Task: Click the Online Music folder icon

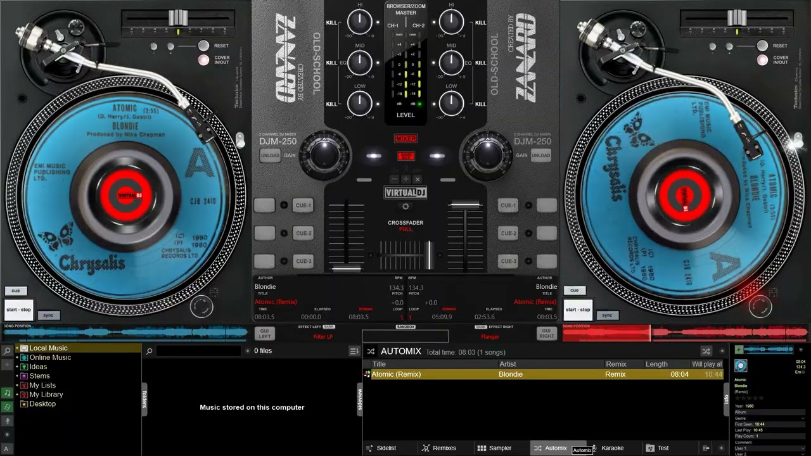Action: point(25,357)
